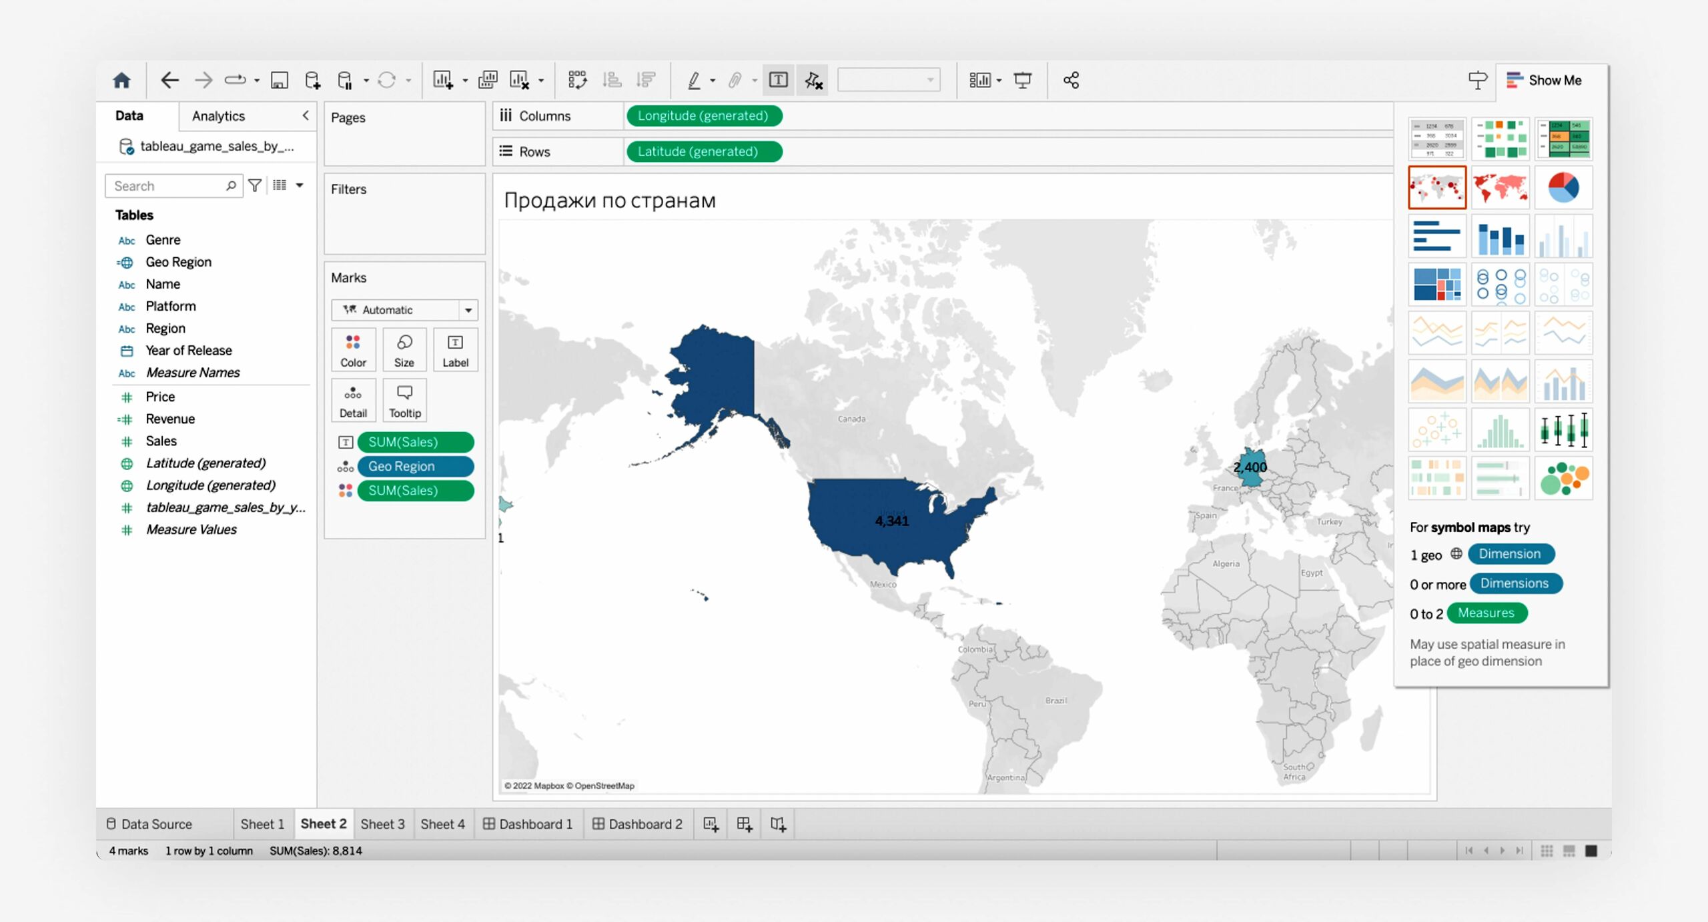Click the Save icon in toolbar
Image resolution: width=1708 pixels, height=922 pixels.
click(279, 81)
